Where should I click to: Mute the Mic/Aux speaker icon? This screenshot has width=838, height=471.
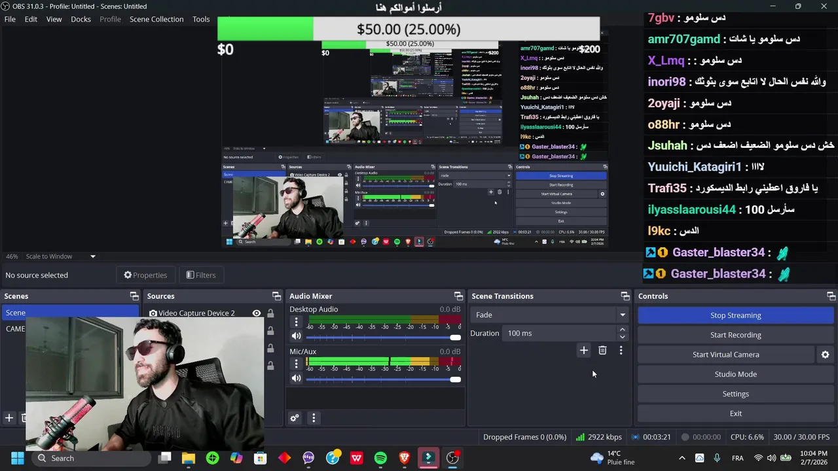(296, 378)
